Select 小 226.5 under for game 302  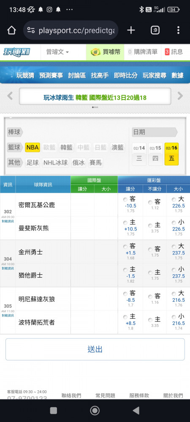coord(174,223)
